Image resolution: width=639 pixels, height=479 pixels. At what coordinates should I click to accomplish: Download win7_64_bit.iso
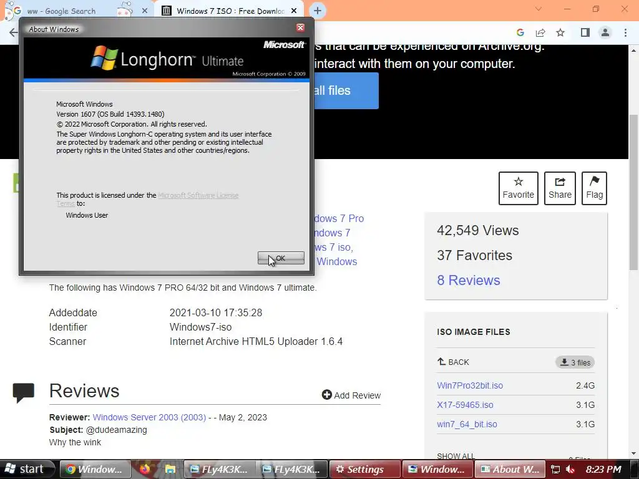pyautogui.click(x=467, y=424)
